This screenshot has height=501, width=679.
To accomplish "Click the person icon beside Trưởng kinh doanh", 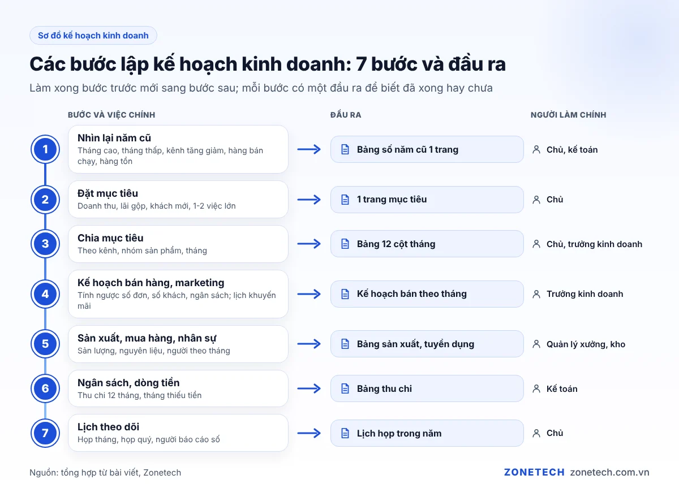I will coord(536,294).
